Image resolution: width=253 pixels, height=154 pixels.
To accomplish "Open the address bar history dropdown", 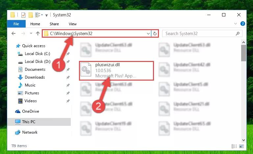I will [148, 34].
